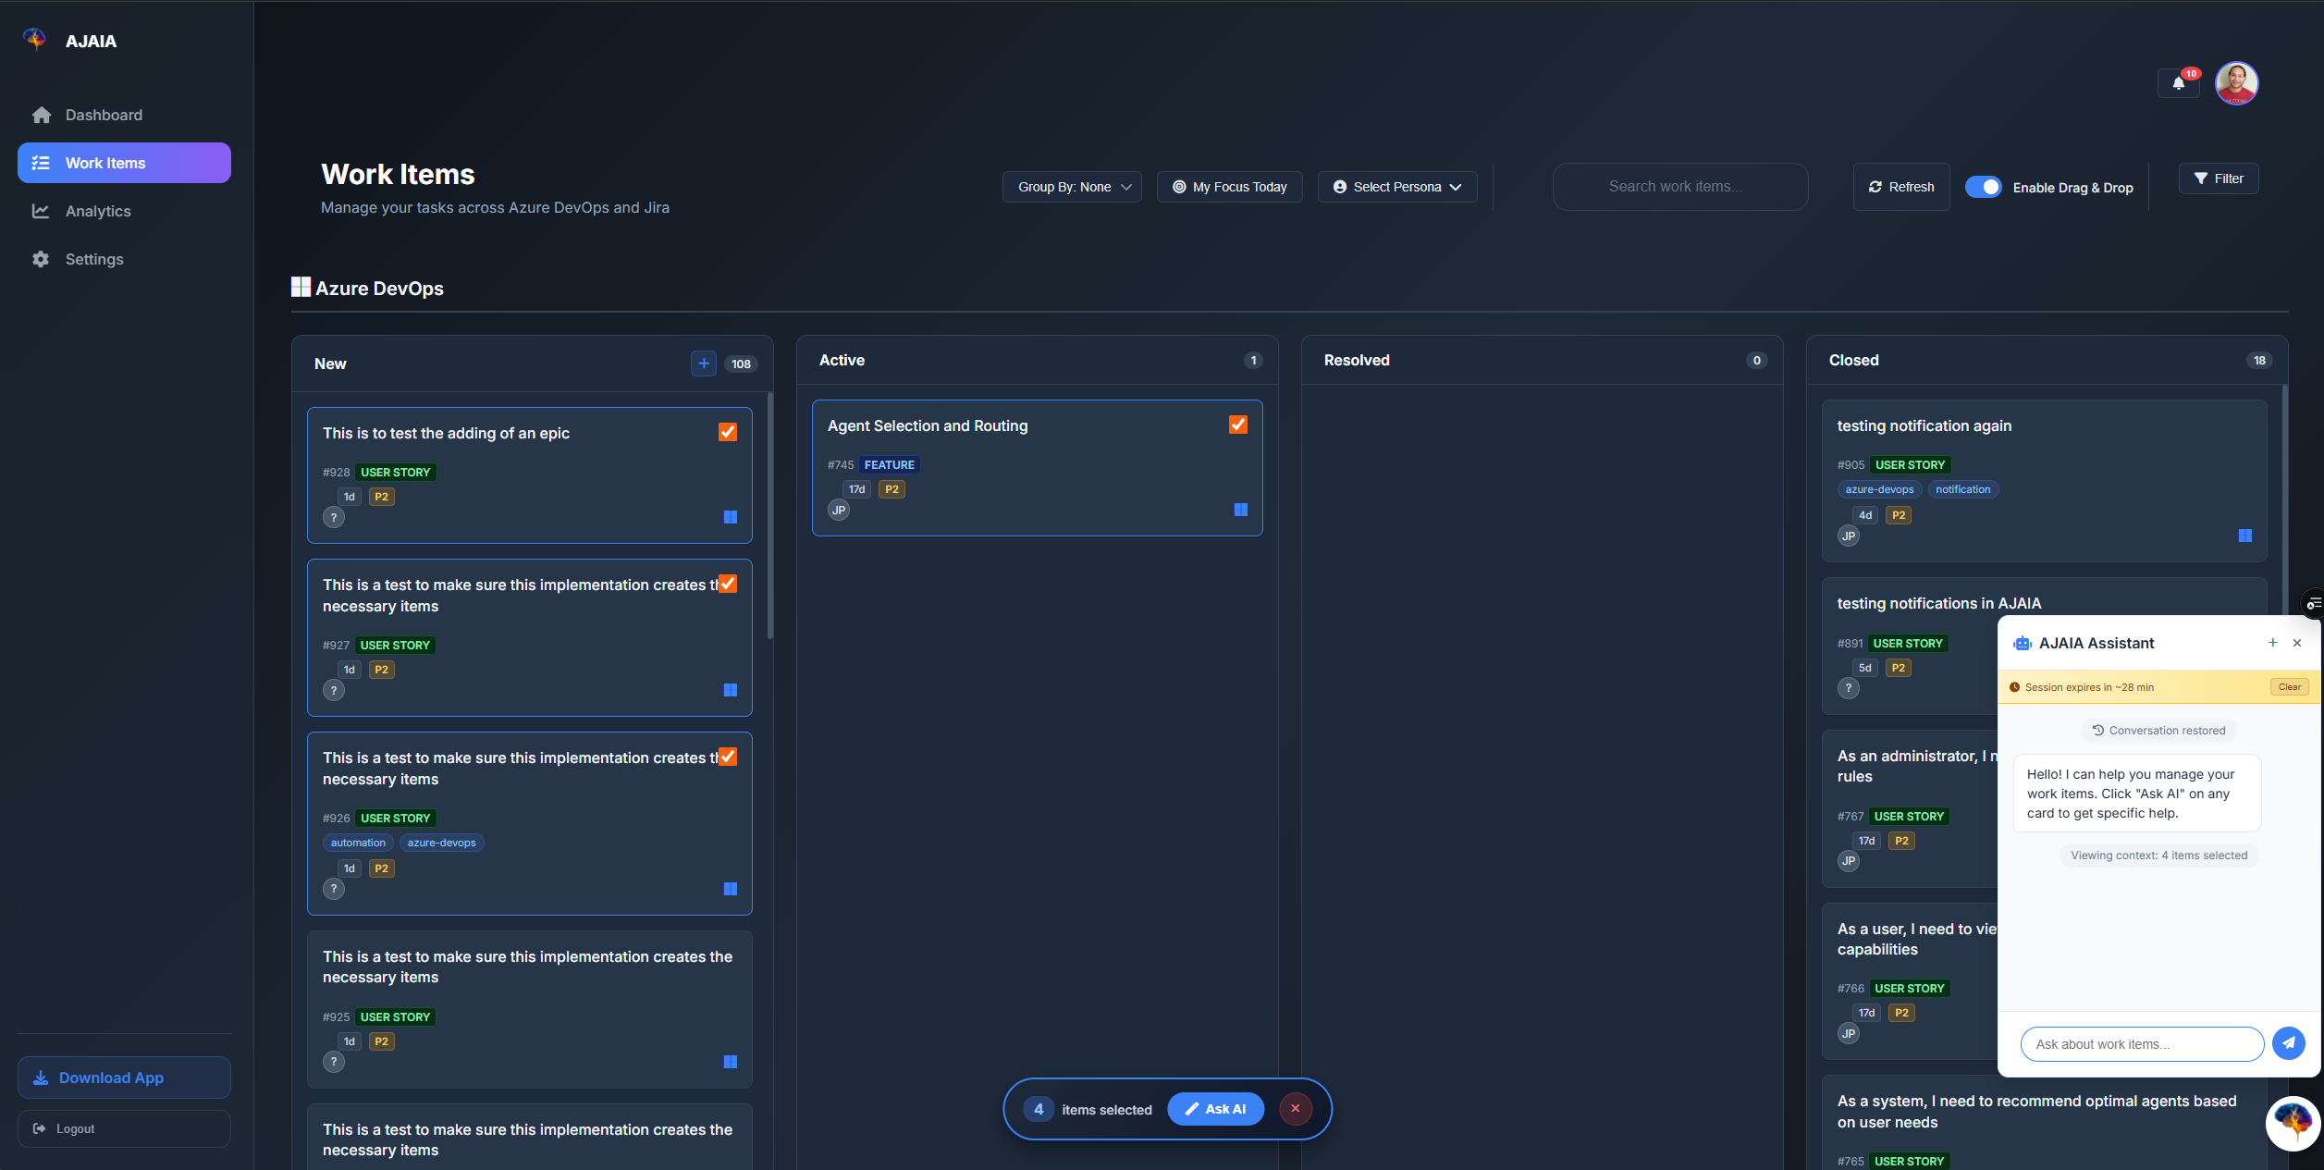
Task: Open the Select Persona dropdown
Action: coord(1396,187)
